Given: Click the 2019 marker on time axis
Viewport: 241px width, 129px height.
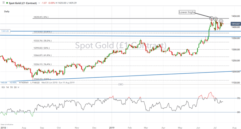Looking at the screenshot, I should coord(112,128).
